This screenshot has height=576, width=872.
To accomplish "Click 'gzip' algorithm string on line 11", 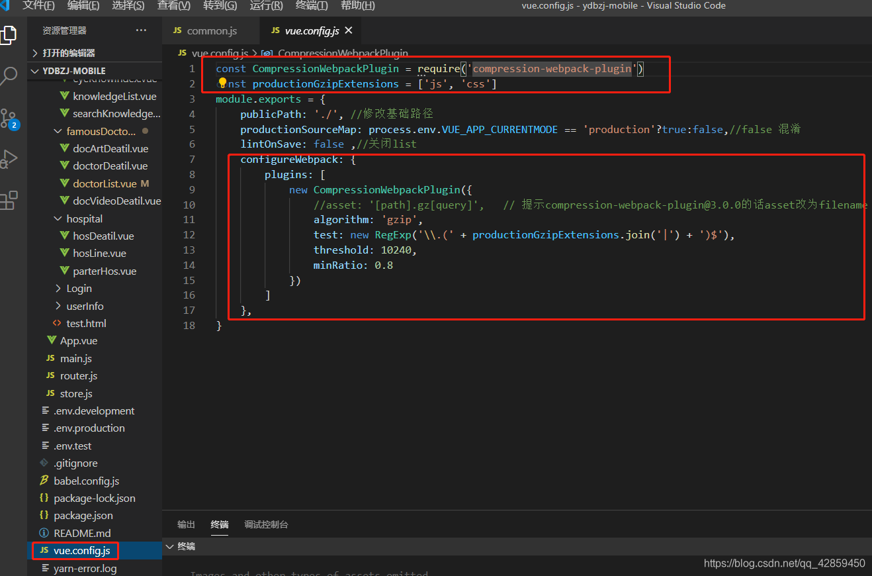I will coord(400,220).
